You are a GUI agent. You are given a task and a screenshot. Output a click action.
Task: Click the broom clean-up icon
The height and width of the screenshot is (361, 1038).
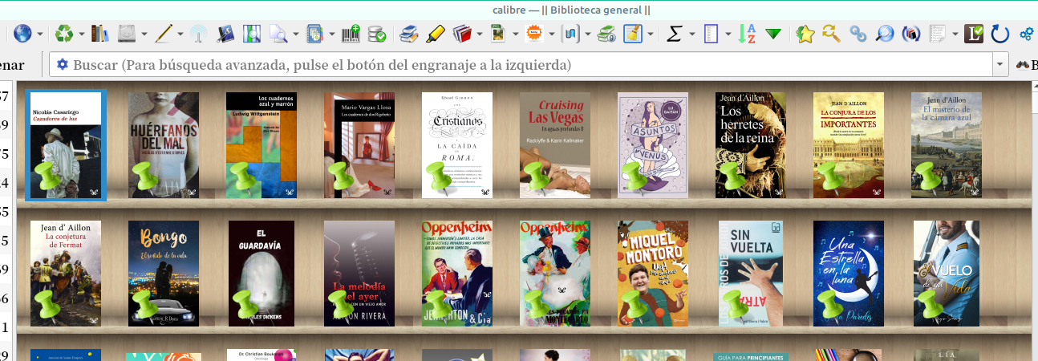pyautogui.click(x=633, y=34)
